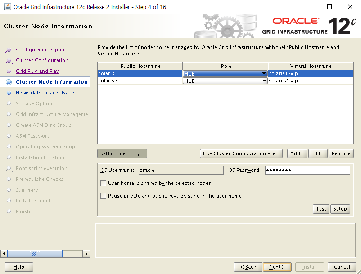Image resolution: width=361 pixels, height=274 pixels.
Task: Focus the OS Password field
Action: point(307,171)
